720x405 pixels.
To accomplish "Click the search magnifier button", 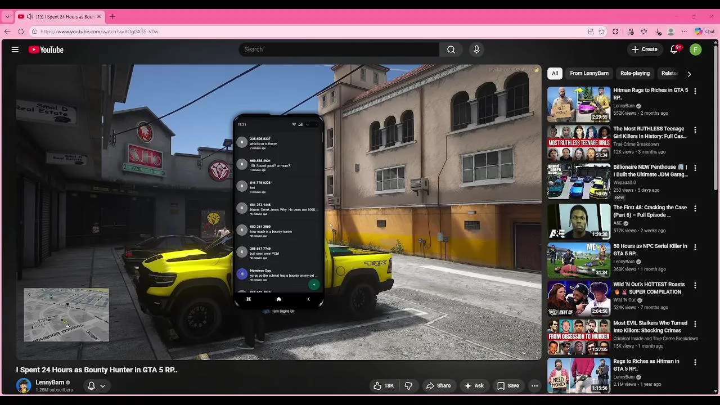I will (451, 49).
